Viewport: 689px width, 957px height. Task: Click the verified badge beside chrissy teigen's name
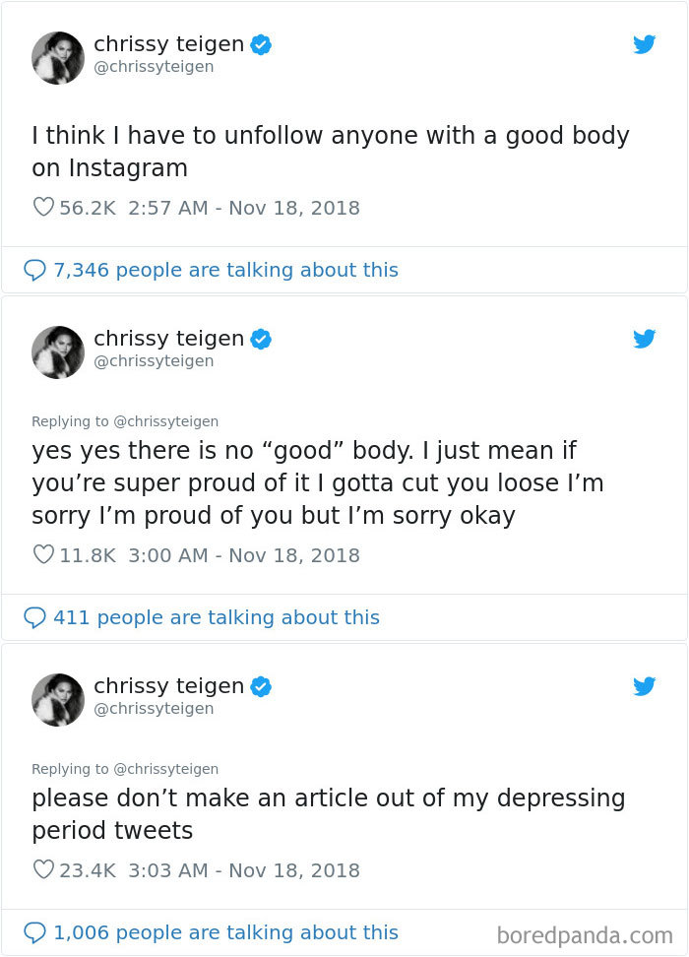260,43
